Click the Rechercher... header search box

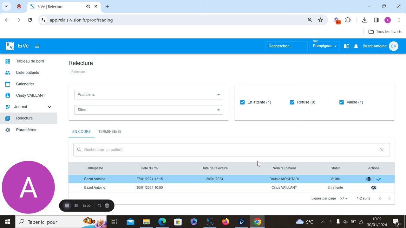click(x=286, y=46)
